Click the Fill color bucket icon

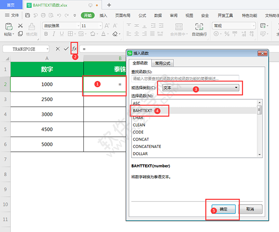(x=93, y=34)
